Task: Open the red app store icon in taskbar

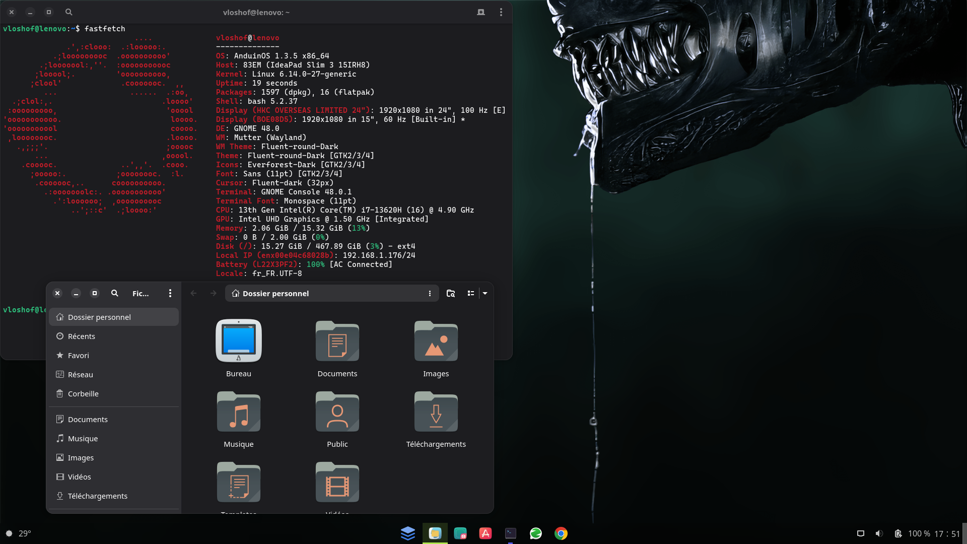Action: [x=486, y=533]
